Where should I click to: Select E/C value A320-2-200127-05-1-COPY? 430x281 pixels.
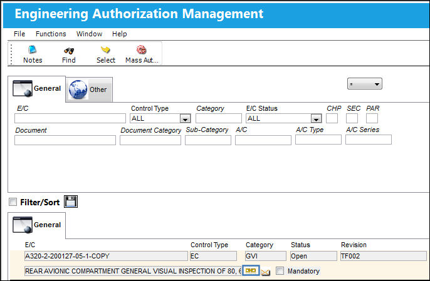(x=106, y=256)
